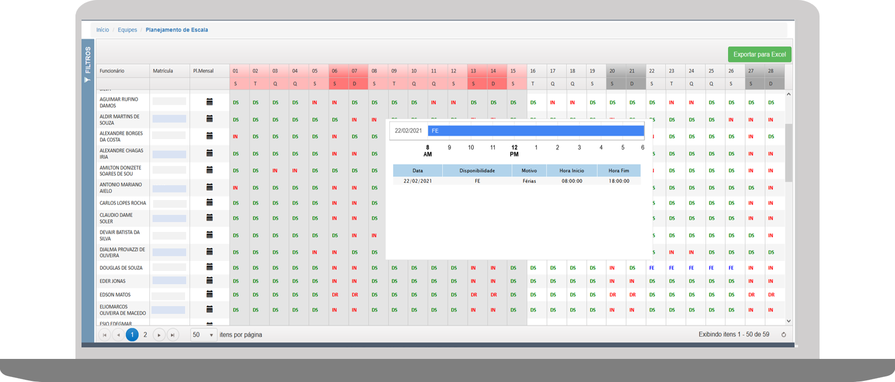Click calendar icon in Douglas de Souza row
This screenshot has height=382, width=895.
[x=209, y=267]
